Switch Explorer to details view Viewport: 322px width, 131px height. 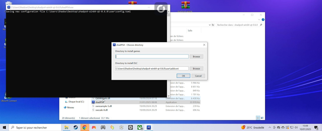258,118
